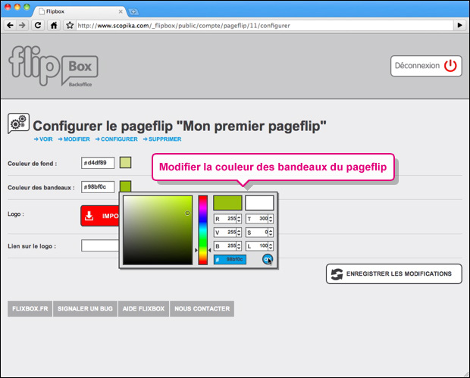Click the browser back arrow
This screenshot has width=470, height=378.
point(11,25)
